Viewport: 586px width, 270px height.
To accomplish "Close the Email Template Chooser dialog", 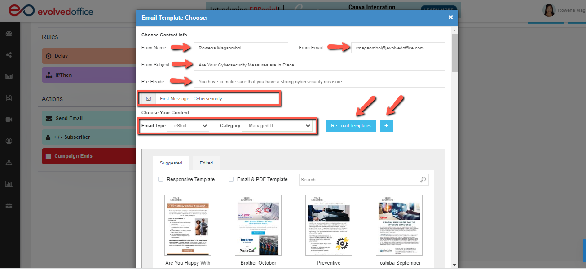I will [x=450, y=18].
